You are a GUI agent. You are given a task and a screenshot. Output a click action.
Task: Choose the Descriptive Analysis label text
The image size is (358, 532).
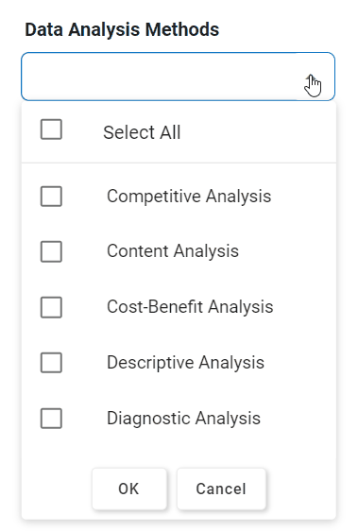185,362
